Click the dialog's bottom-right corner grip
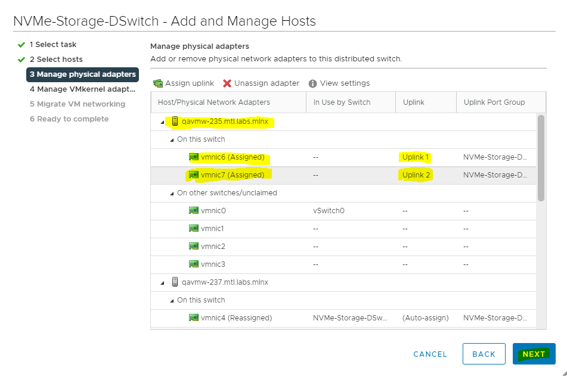 click(564, 374)
